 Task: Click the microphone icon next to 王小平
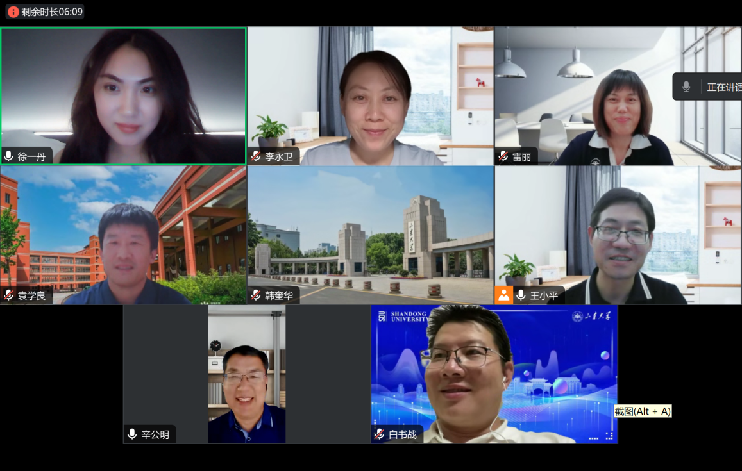[x=521, y=295]
